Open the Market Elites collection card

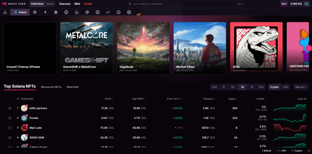[x=200, y=48]
